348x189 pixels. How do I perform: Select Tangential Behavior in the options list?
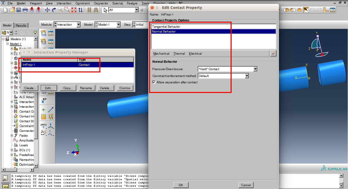point(213,27)
